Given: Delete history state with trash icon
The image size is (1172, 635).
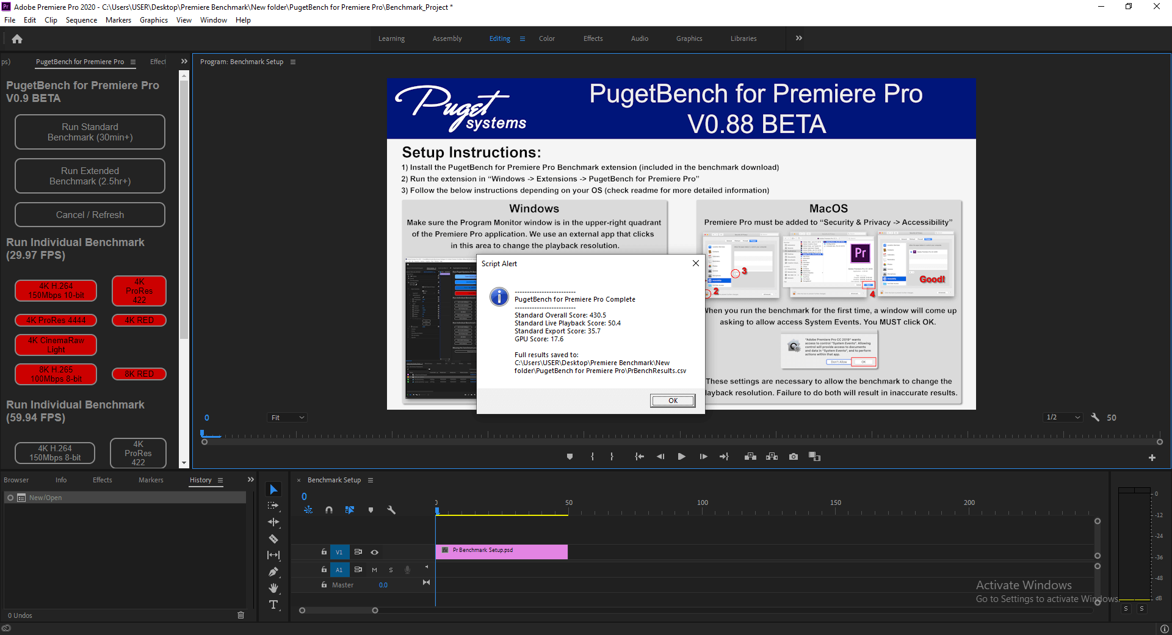Looking at the screenshot, I should (x=241, y=615).
